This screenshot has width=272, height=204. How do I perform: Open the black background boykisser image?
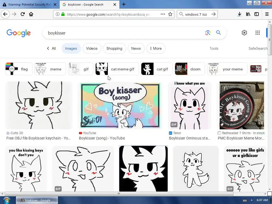coord(143,169)
